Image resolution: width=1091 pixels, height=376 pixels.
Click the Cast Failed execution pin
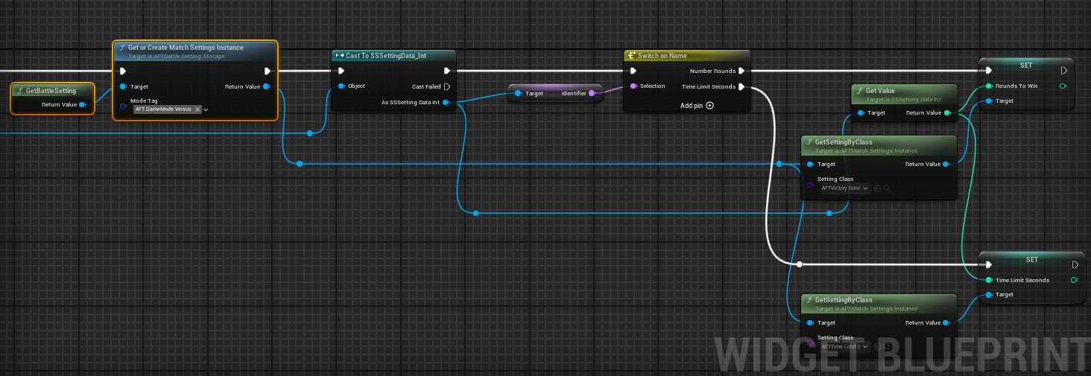click(x=447, y=86)
